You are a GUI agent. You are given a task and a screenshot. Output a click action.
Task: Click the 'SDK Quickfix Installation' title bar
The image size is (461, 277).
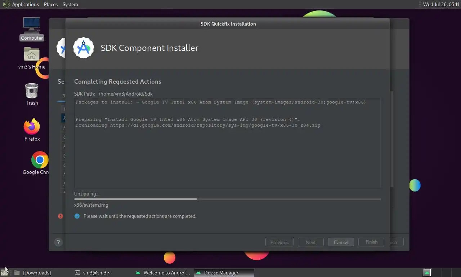[x=228, y=24]
